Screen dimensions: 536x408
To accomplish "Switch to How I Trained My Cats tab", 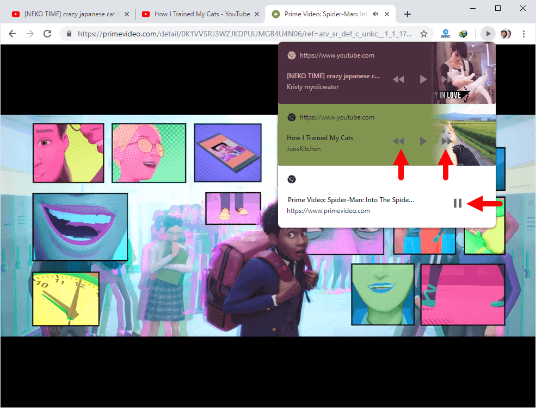I will point(202,14).
